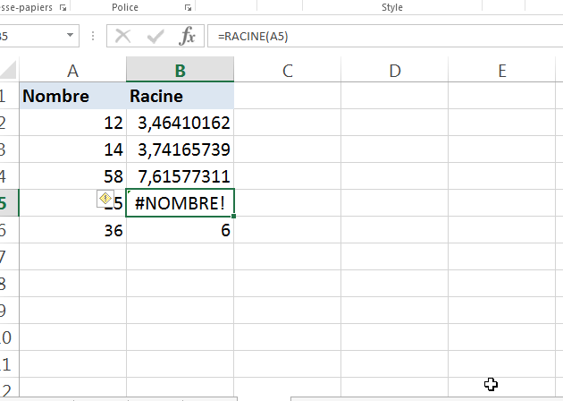Click the Racine header cell
Screen dimensions: 563x401
click(x=180, y=96)
